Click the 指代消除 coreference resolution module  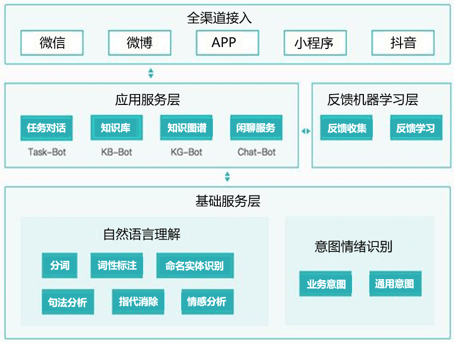click(138, 302)
